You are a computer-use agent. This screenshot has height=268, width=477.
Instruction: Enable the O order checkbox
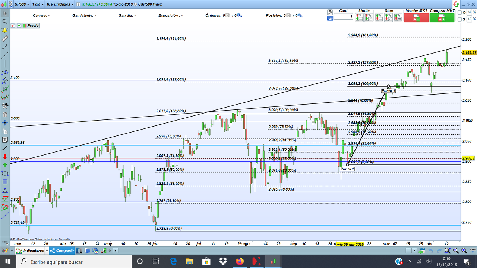pyautogui.click(x=459, y=12)
